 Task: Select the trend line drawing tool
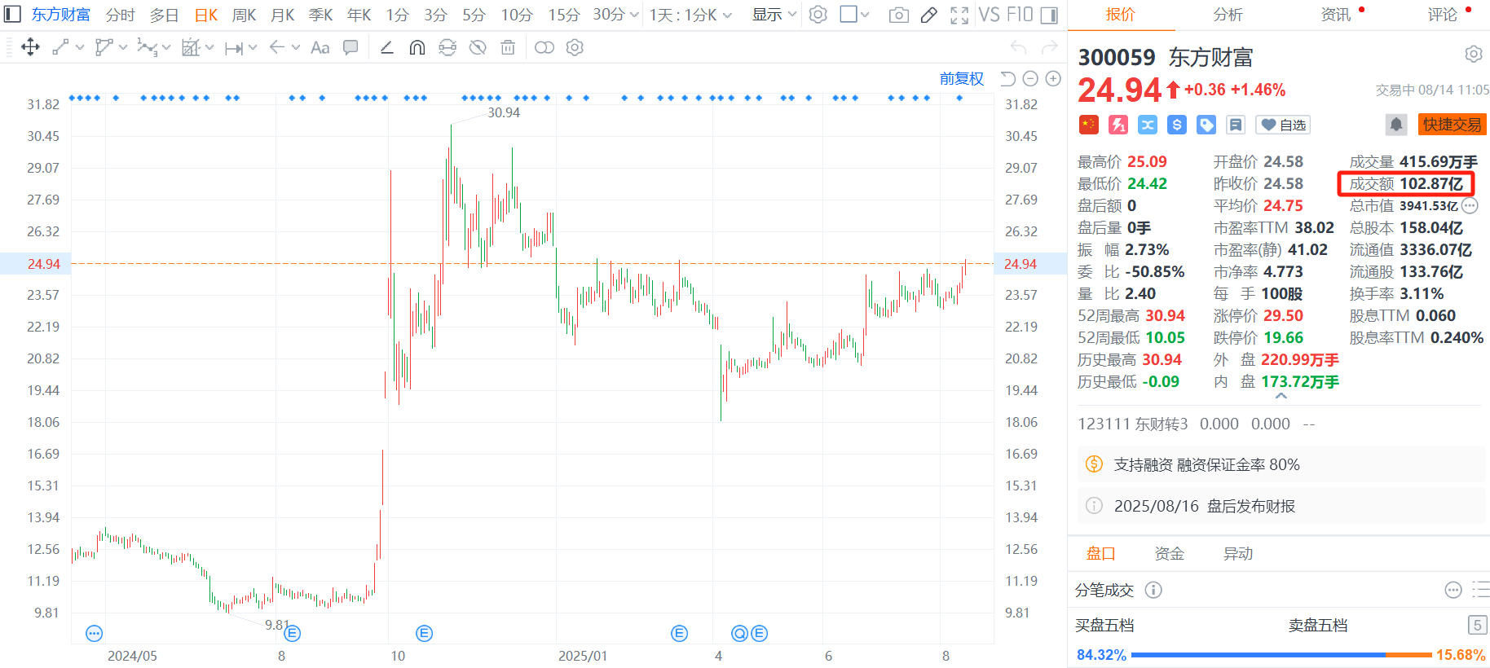pos(60,47)
